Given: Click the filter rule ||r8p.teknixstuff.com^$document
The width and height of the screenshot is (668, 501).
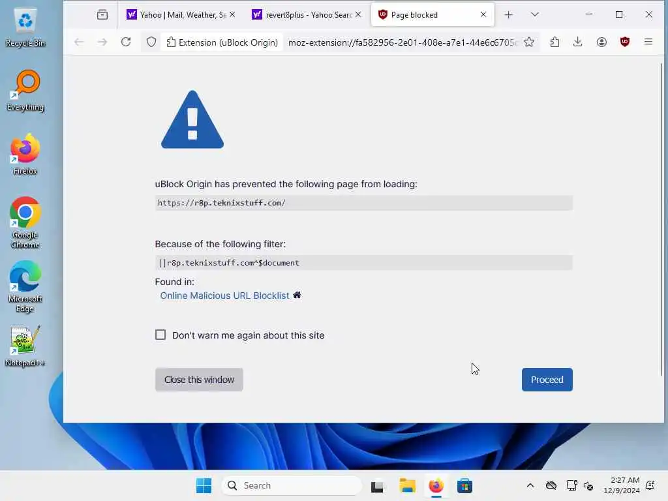Looking at the screenshot, I should click(x=229, y=263).
